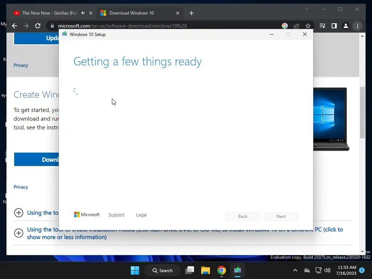
Task: Click the Update now blue button
Action: [36, 38]
